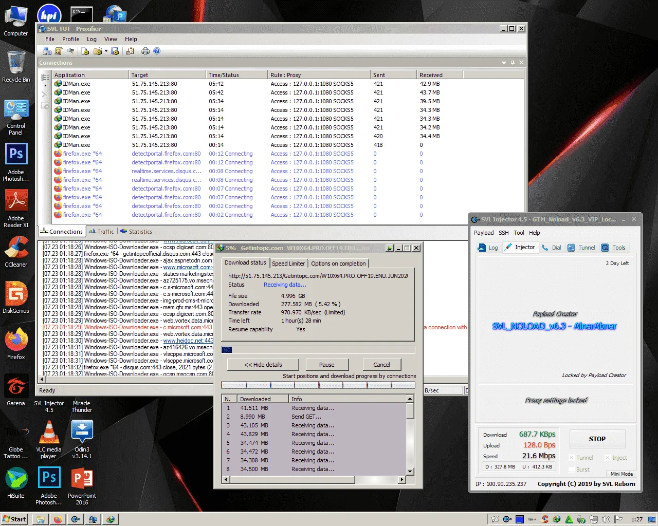658x526 pixels.
Task: Click Save Profile disk icon in Proxifier
Action: (x=115, y=51)
